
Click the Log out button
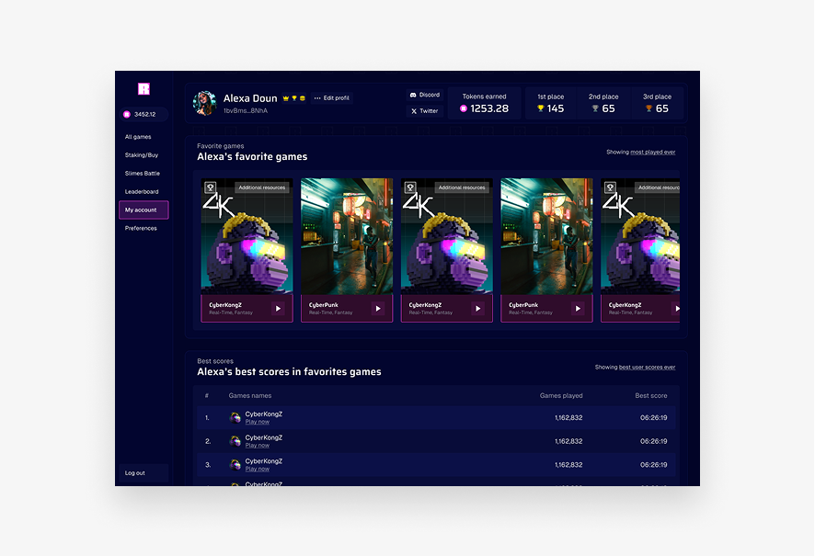coord(134,472)
